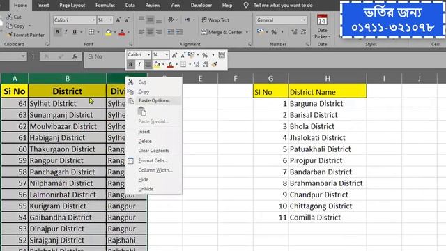Click the Accounting Number Format icon
The width and height of the screenshot is (446, 251).
(x=261, y=32)
